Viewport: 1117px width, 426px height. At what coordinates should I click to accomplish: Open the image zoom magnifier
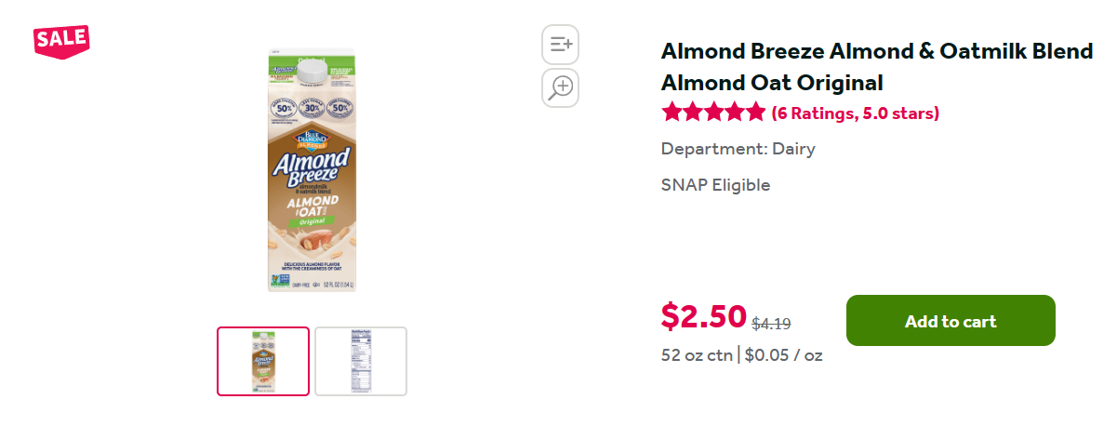tap(560, 87)
